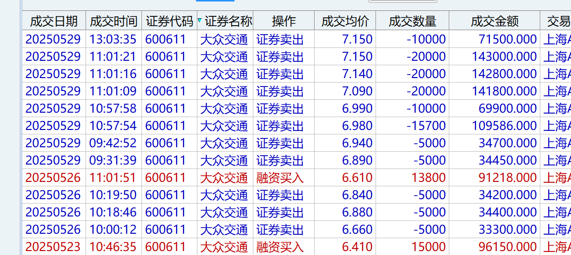The width and height of the screenshot is (571, 255).
Task: Sort by 成交时间 column header
Action: (114, 21)
